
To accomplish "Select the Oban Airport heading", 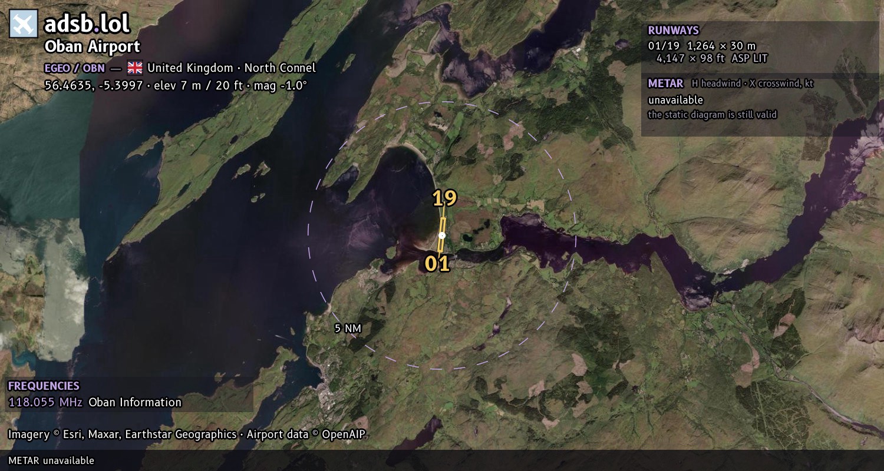I will [x=93, y=47].
